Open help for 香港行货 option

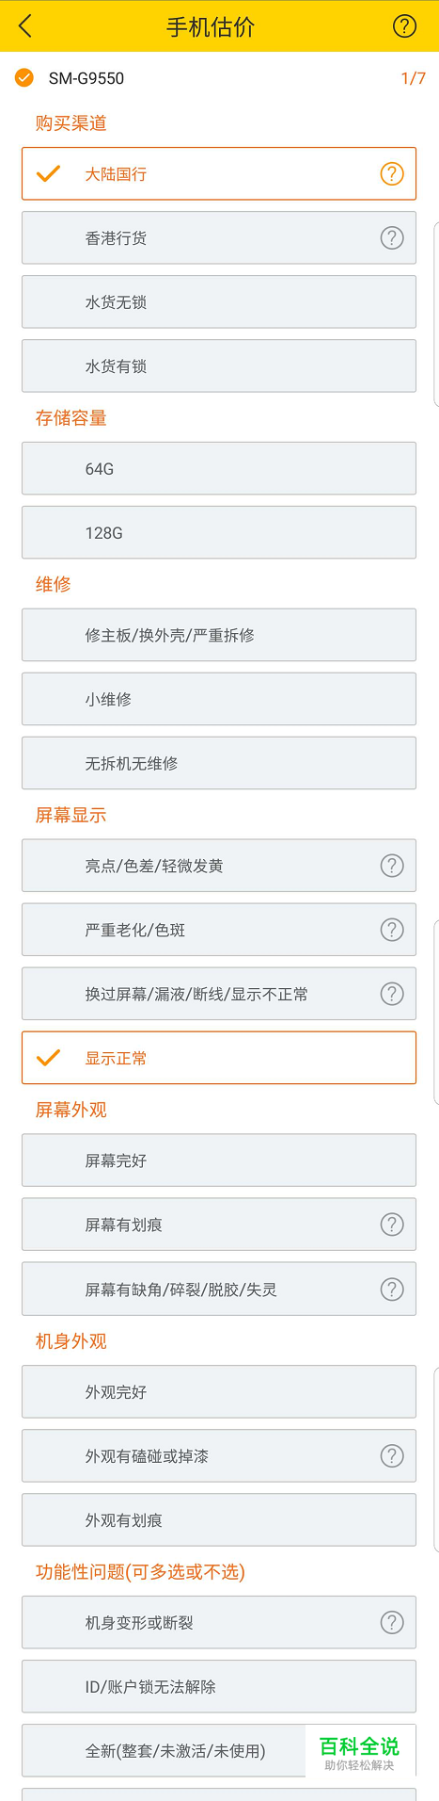click(x=392, y=238)
